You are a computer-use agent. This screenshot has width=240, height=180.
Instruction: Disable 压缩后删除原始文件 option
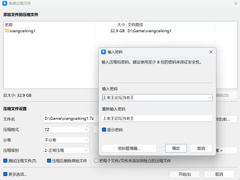[49, 161]
